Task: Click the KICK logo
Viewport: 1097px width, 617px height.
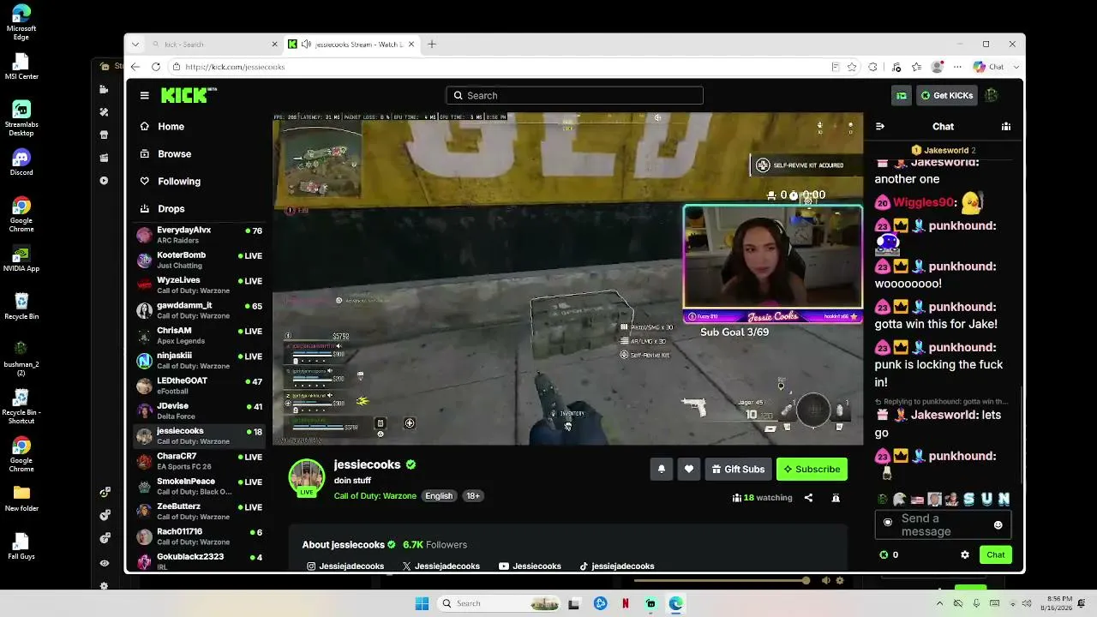Action: coord(189,95)
